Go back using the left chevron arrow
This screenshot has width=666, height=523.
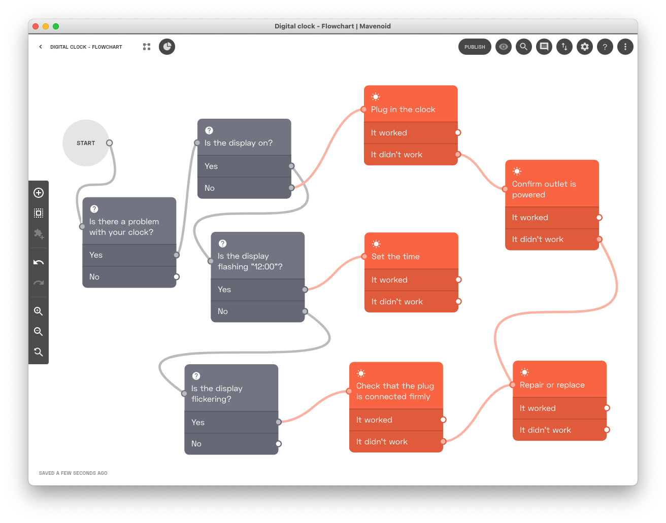pos(41,47)
